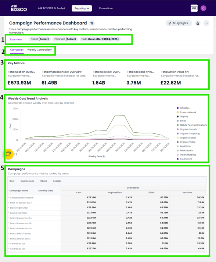
Task: Toggle Affiliates series in chart legend
Action: coord(183,108)
